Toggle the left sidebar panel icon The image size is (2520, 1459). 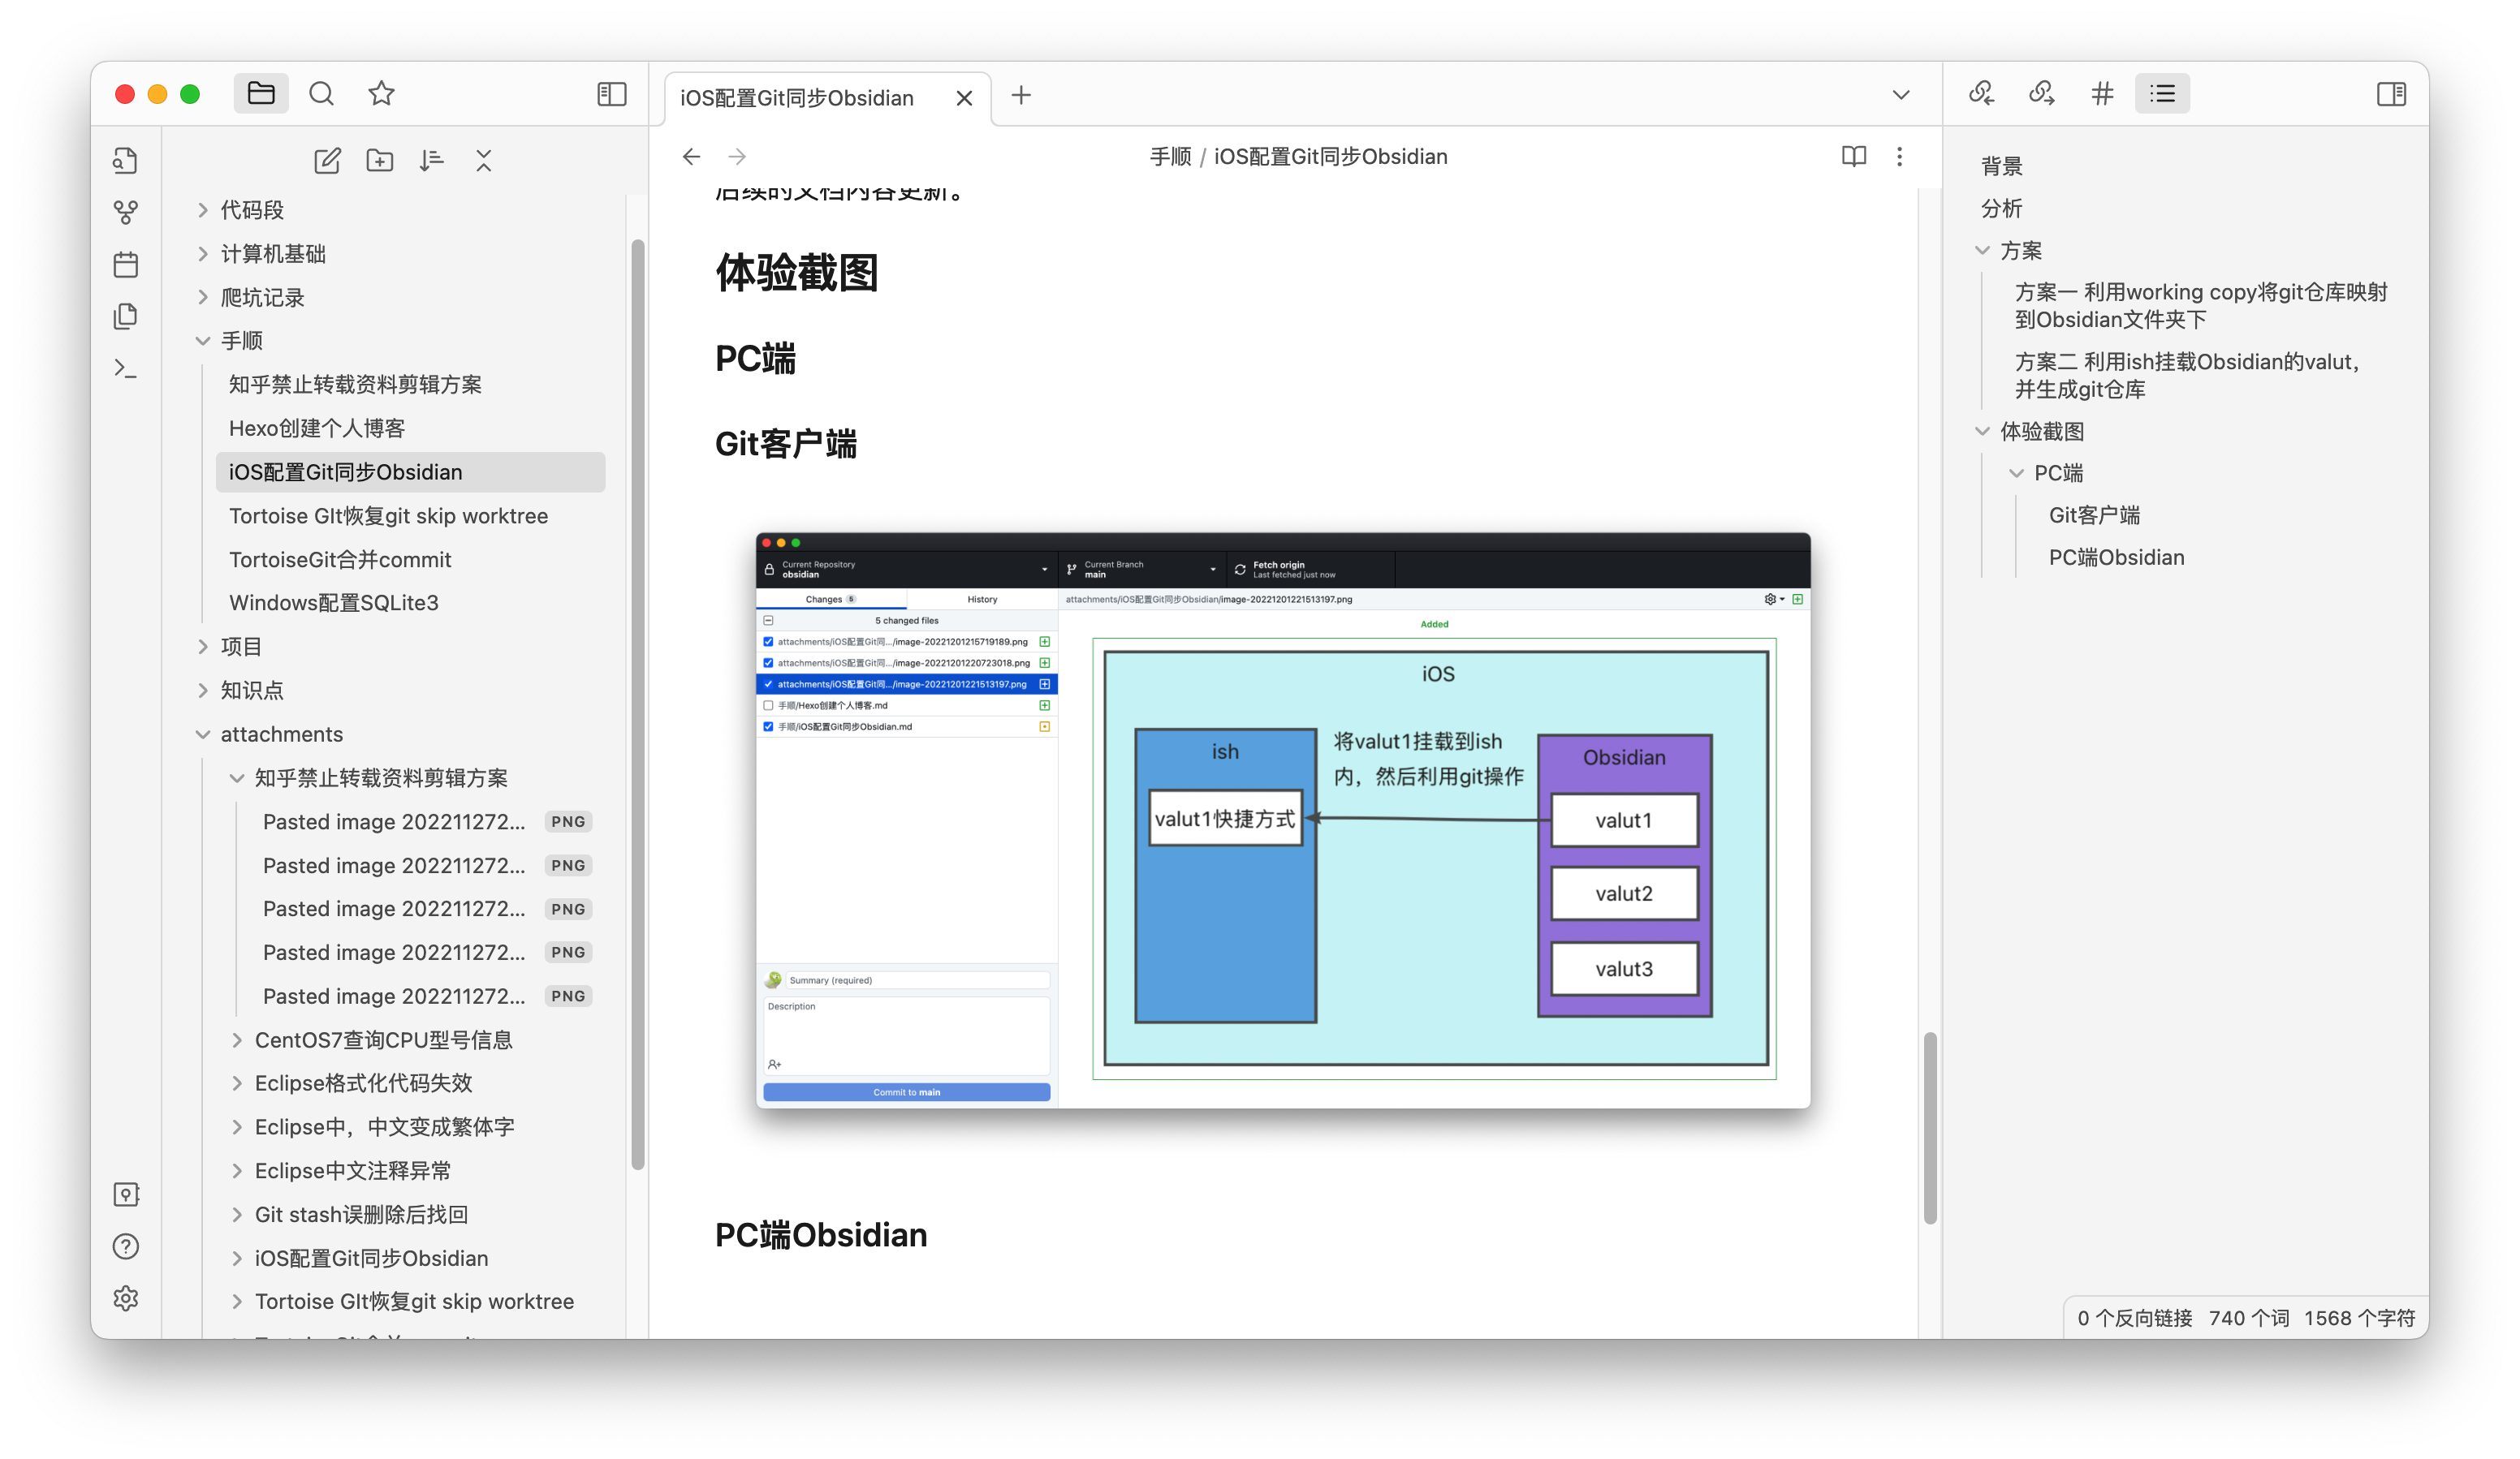[x=612, y=94]
